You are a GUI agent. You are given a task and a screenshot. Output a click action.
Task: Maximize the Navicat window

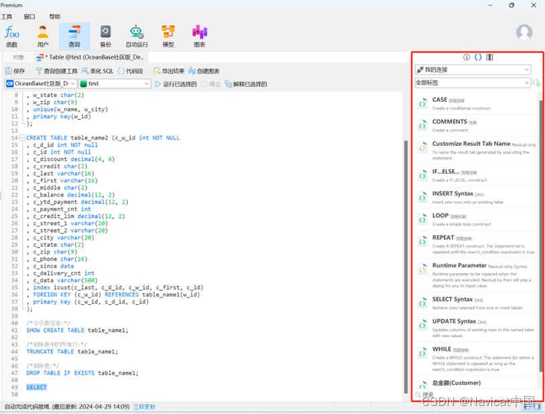512,5
